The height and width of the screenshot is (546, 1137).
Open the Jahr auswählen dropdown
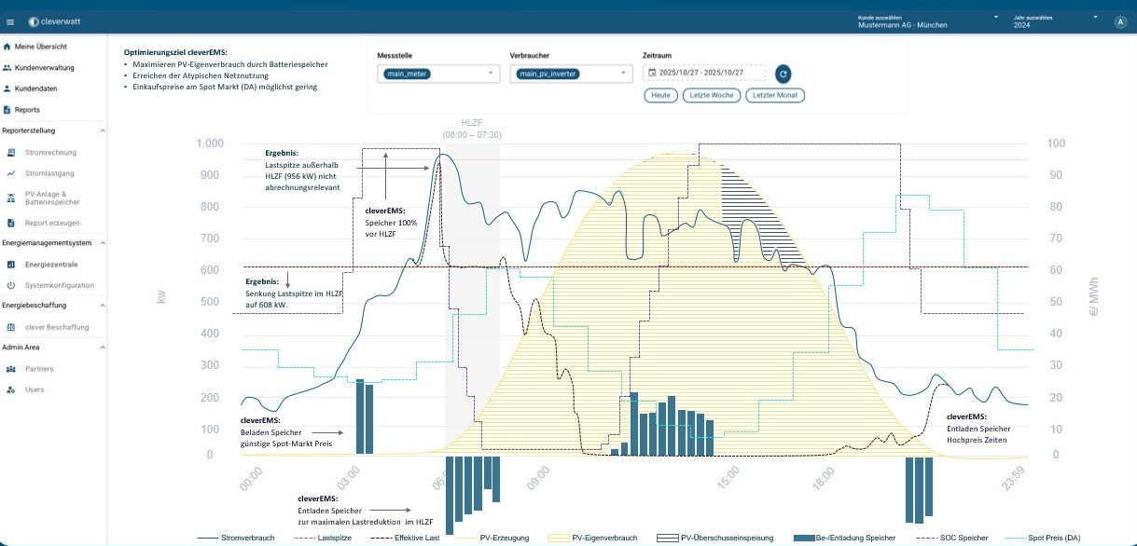tap(1056, 21)
